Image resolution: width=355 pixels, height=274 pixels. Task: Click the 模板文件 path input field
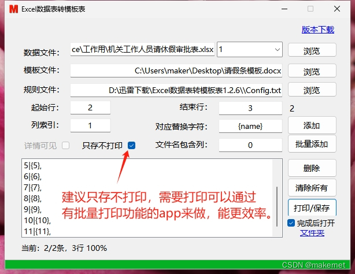point(176,71)
